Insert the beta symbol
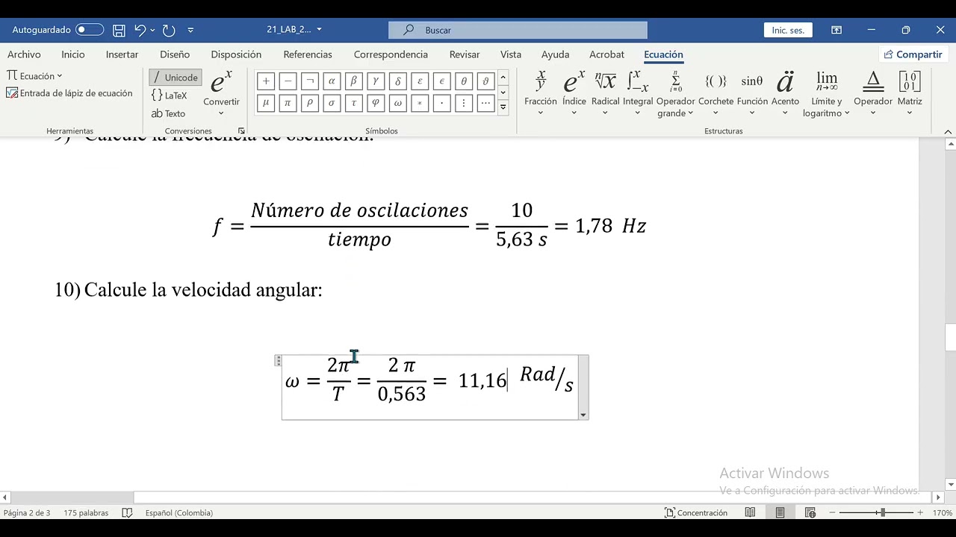The height and width of the screenshot is (537, 956). pos(353,81)
